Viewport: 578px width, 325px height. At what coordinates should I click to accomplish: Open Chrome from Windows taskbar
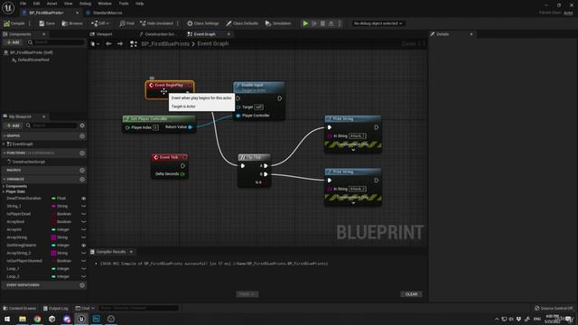pyautogui.click(x=37, y=319)
